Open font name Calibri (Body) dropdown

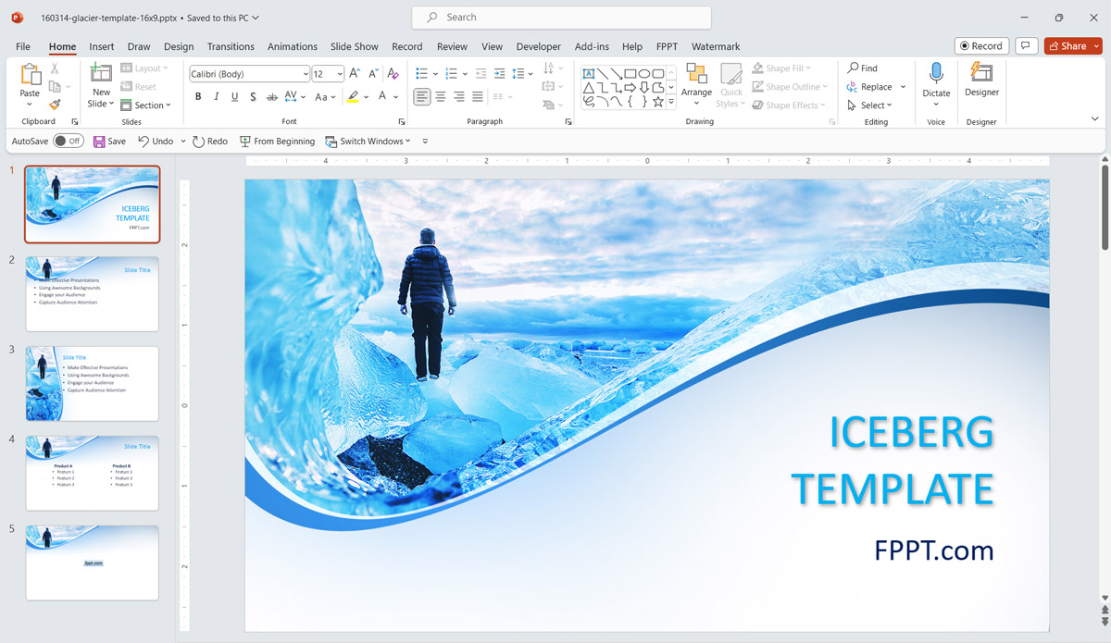tap(306, 74)
